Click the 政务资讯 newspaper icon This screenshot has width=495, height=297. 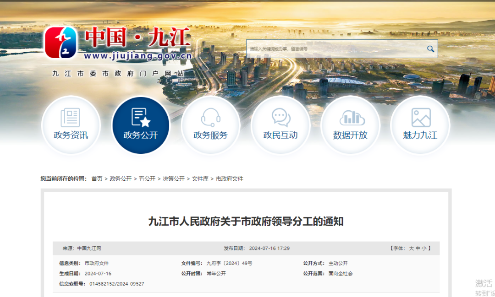coord(71,117)
